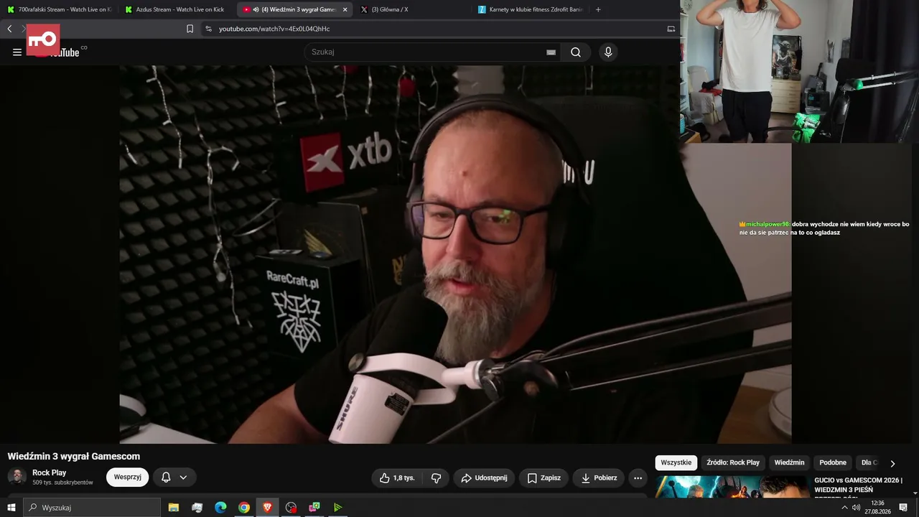Viewport: 919px width, 517px height.
Task: Open the Rock Play channel name link
Action: [50, 472]
